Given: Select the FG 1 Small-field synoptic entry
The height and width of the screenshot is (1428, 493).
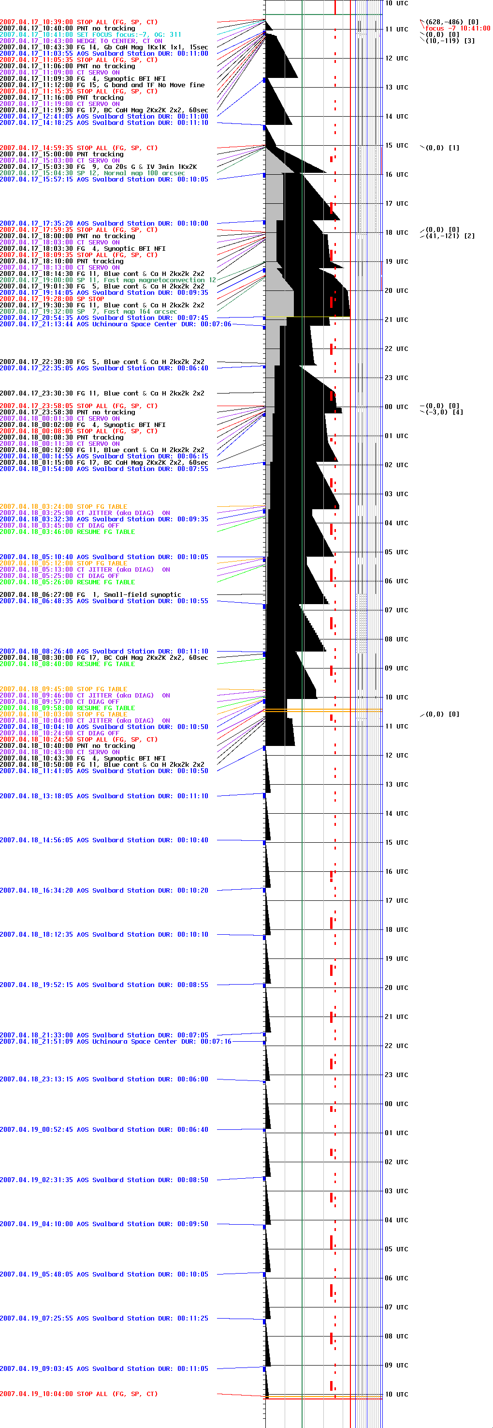Looking at the screenshot, I should (x=90, y=595).
